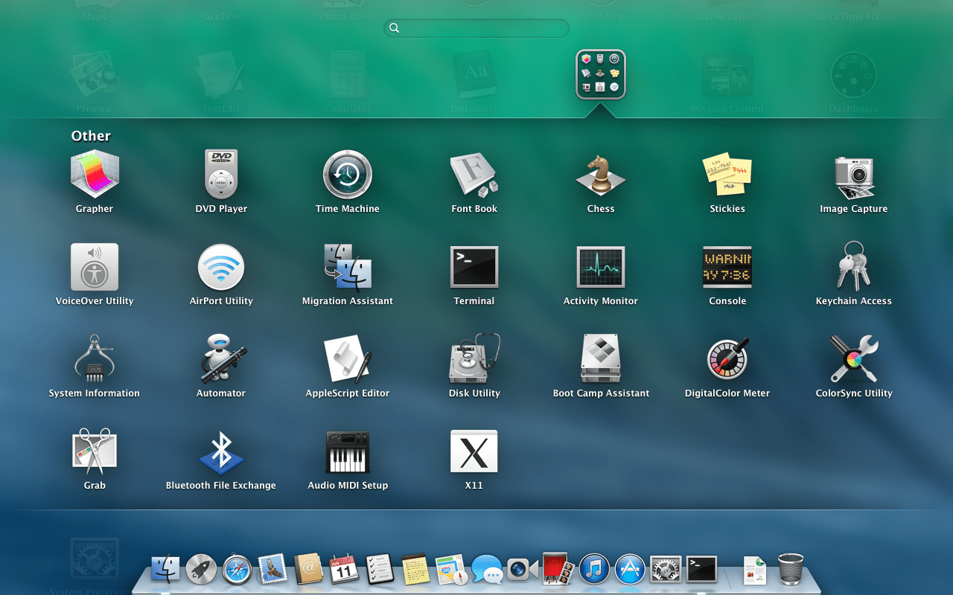
Task: Click the Other folder icon above the panel
Action: click(601, 74)
